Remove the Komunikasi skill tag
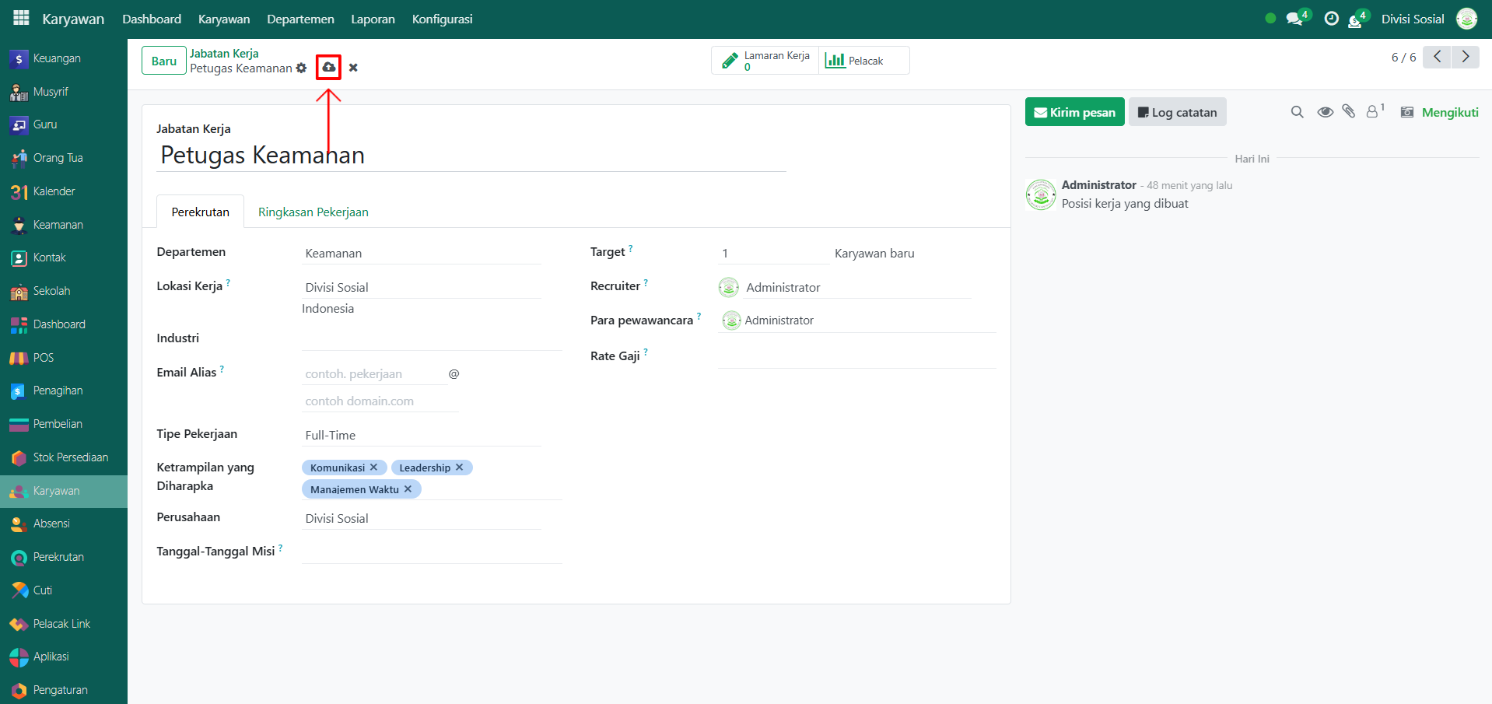 pos(374,468)
